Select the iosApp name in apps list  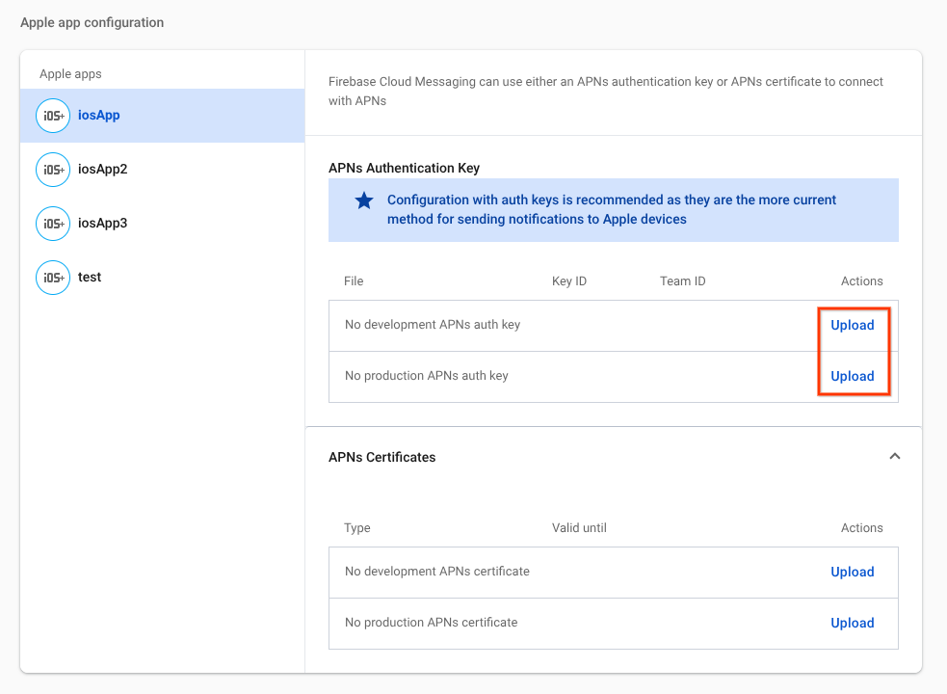coord(98,116)
